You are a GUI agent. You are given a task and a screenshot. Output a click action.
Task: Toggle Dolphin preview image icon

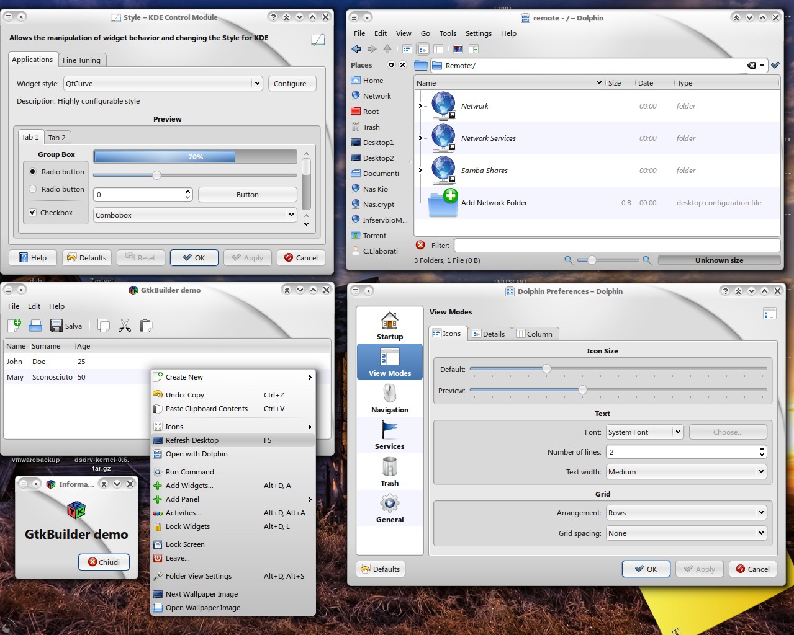tap(458, 49)
